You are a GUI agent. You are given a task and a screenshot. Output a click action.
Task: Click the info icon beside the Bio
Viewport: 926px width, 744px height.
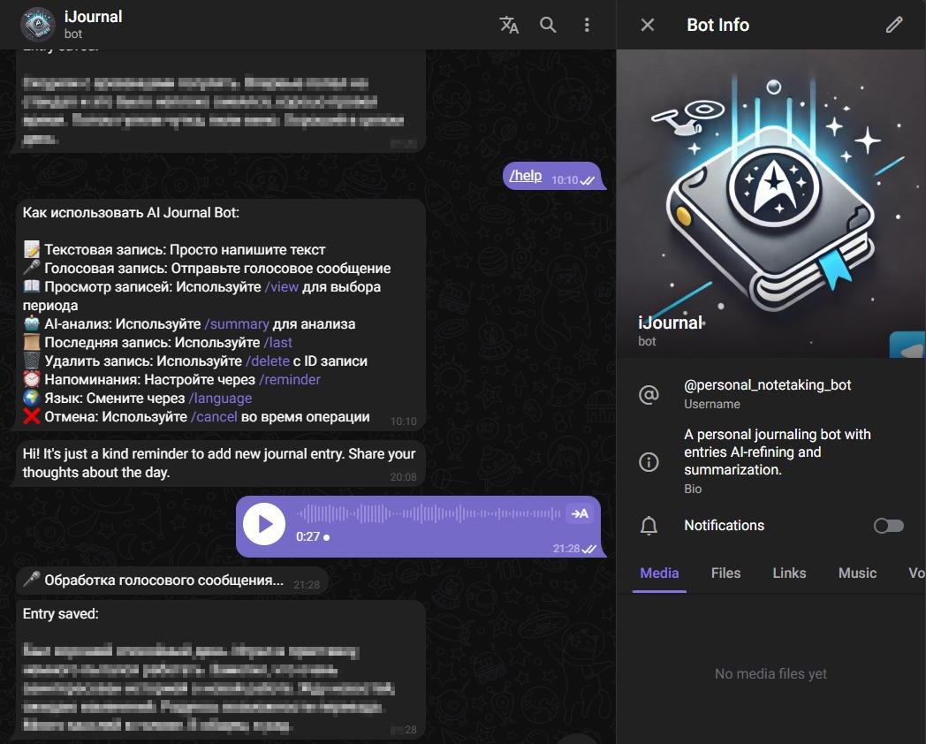(x=649, y=462)
